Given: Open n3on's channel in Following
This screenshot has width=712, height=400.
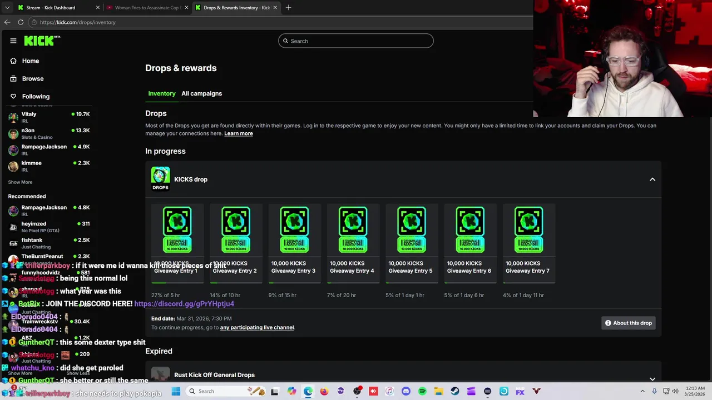Looking at the screenshot, I should [x=50, y=133].
